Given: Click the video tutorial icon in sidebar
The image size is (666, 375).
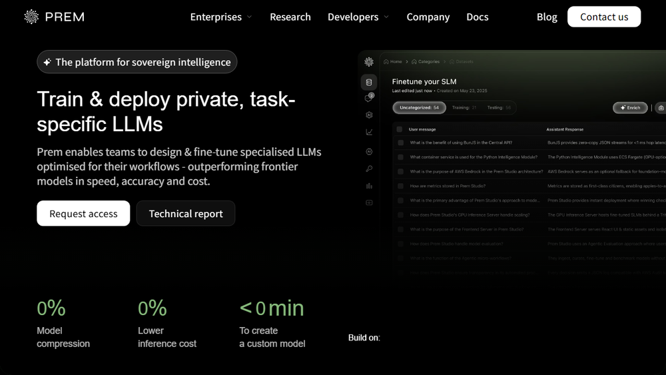Looking at the screenshot, I should pos(369,202).
